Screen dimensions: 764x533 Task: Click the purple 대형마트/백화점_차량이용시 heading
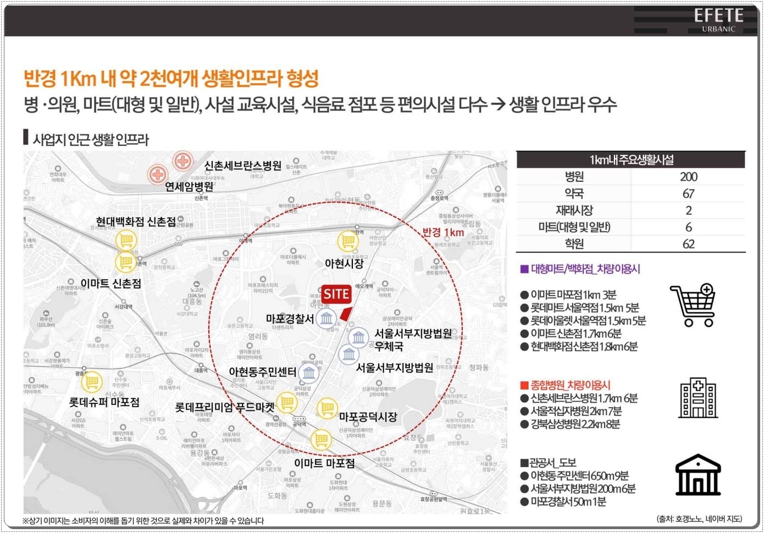coord(580,269)
